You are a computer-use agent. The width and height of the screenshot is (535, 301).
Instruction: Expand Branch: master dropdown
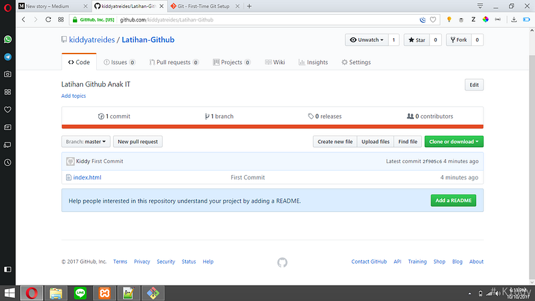(86, 142)
